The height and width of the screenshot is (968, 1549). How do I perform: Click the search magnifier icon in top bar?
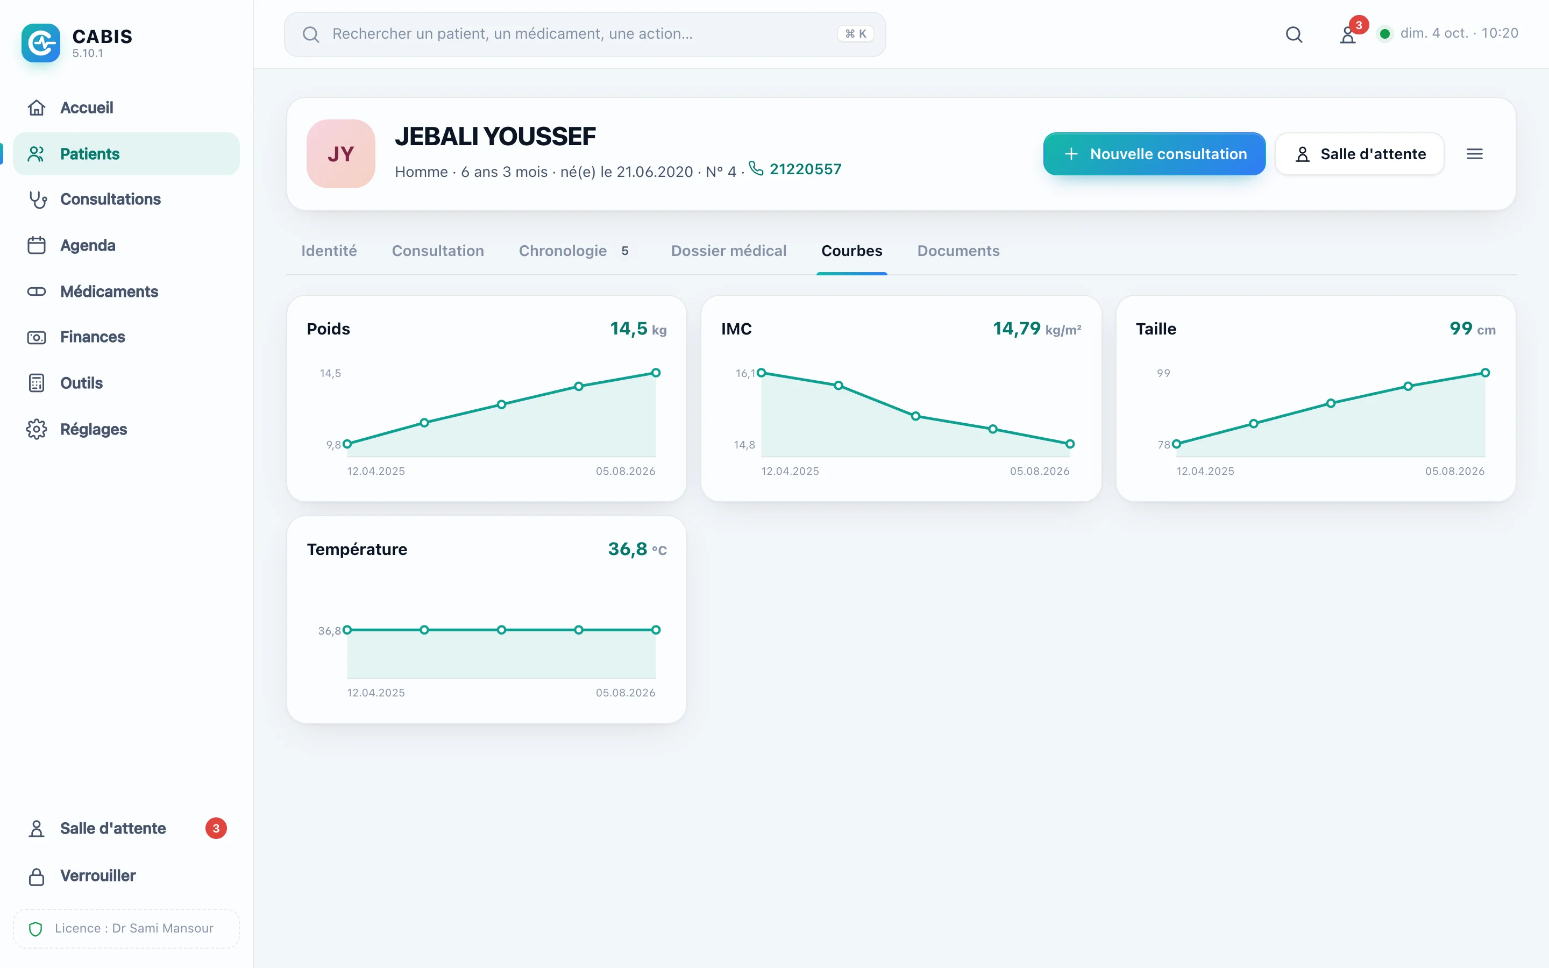pos(1294,34)
